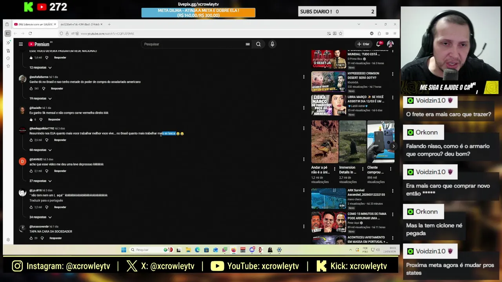Screen dimensions: 502x282
Task: Open the Andar a pé Shorts thumbnail
Action: click(325, 142)
